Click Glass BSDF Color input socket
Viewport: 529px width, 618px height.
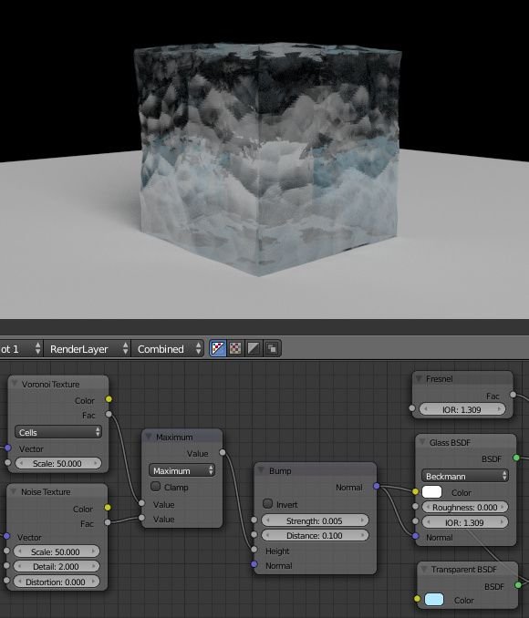click(415, 491)
